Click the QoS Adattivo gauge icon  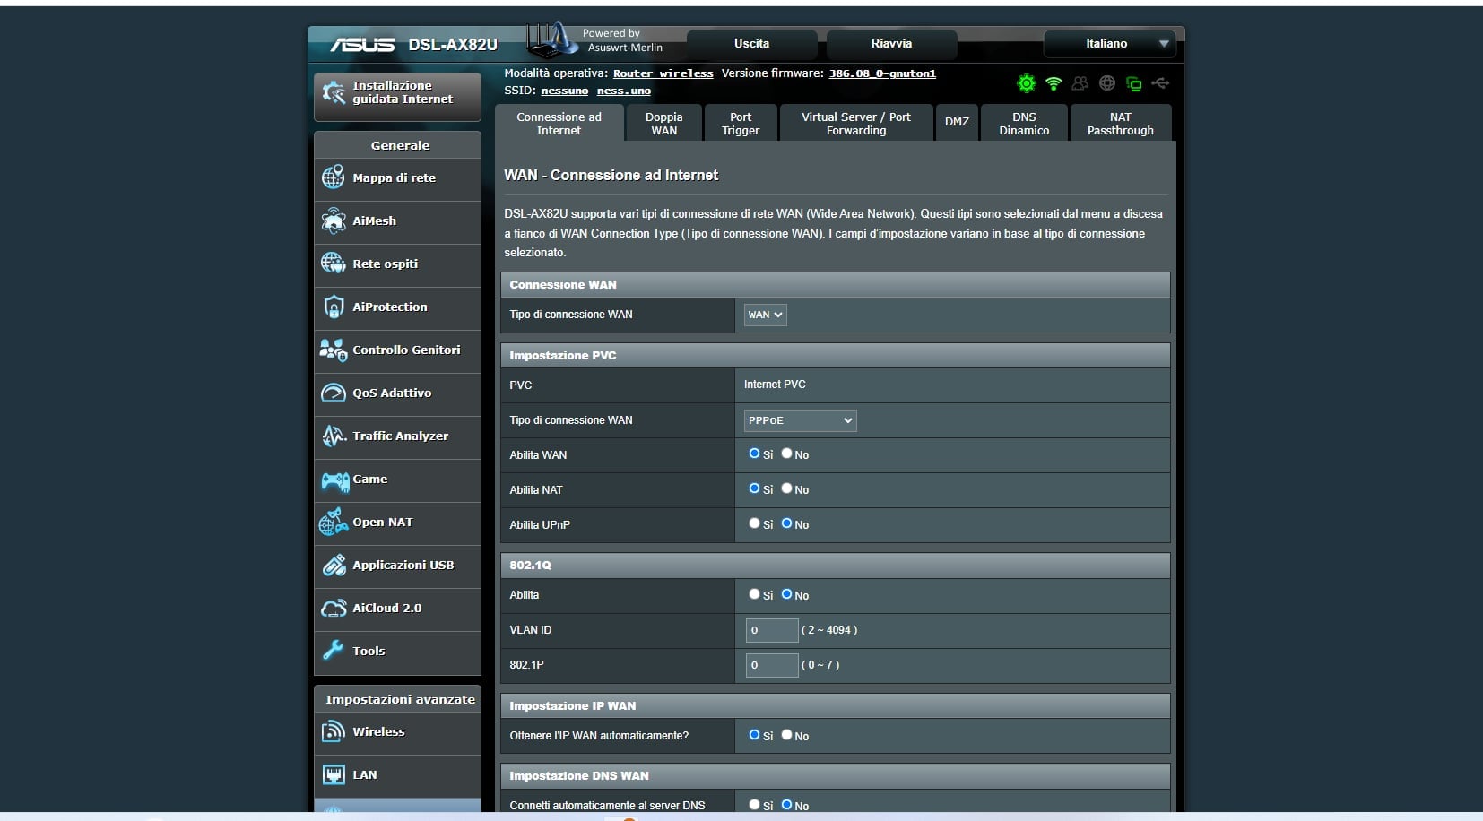334,393
